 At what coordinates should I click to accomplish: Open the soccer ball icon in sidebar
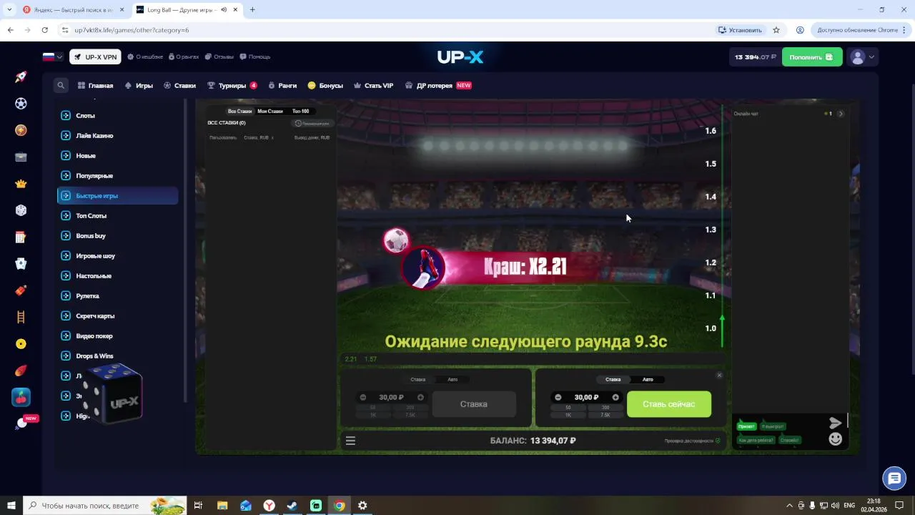click(21, 104)
